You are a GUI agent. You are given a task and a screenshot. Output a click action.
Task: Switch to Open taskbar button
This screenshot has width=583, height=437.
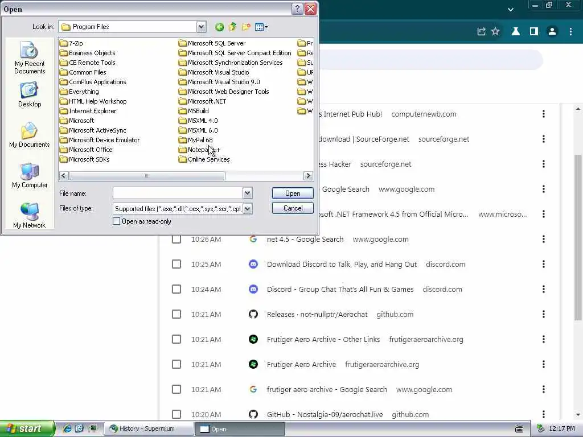pos(240,429)
